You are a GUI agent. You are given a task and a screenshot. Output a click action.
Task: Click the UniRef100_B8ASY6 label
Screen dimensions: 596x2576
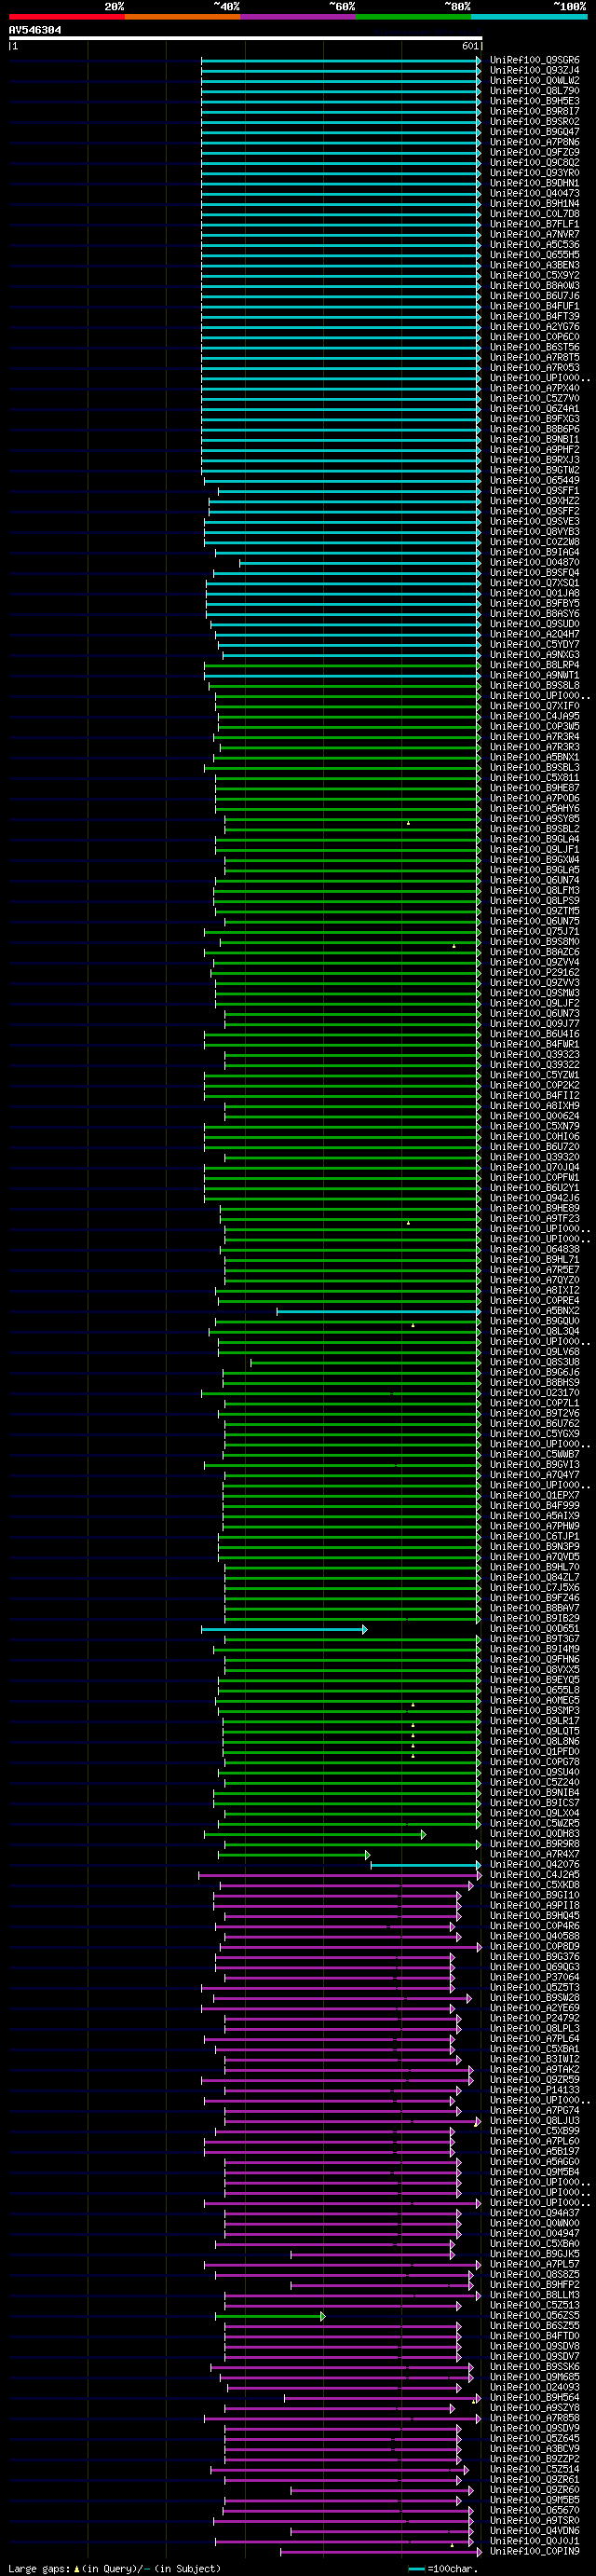[x=534, y=614]
